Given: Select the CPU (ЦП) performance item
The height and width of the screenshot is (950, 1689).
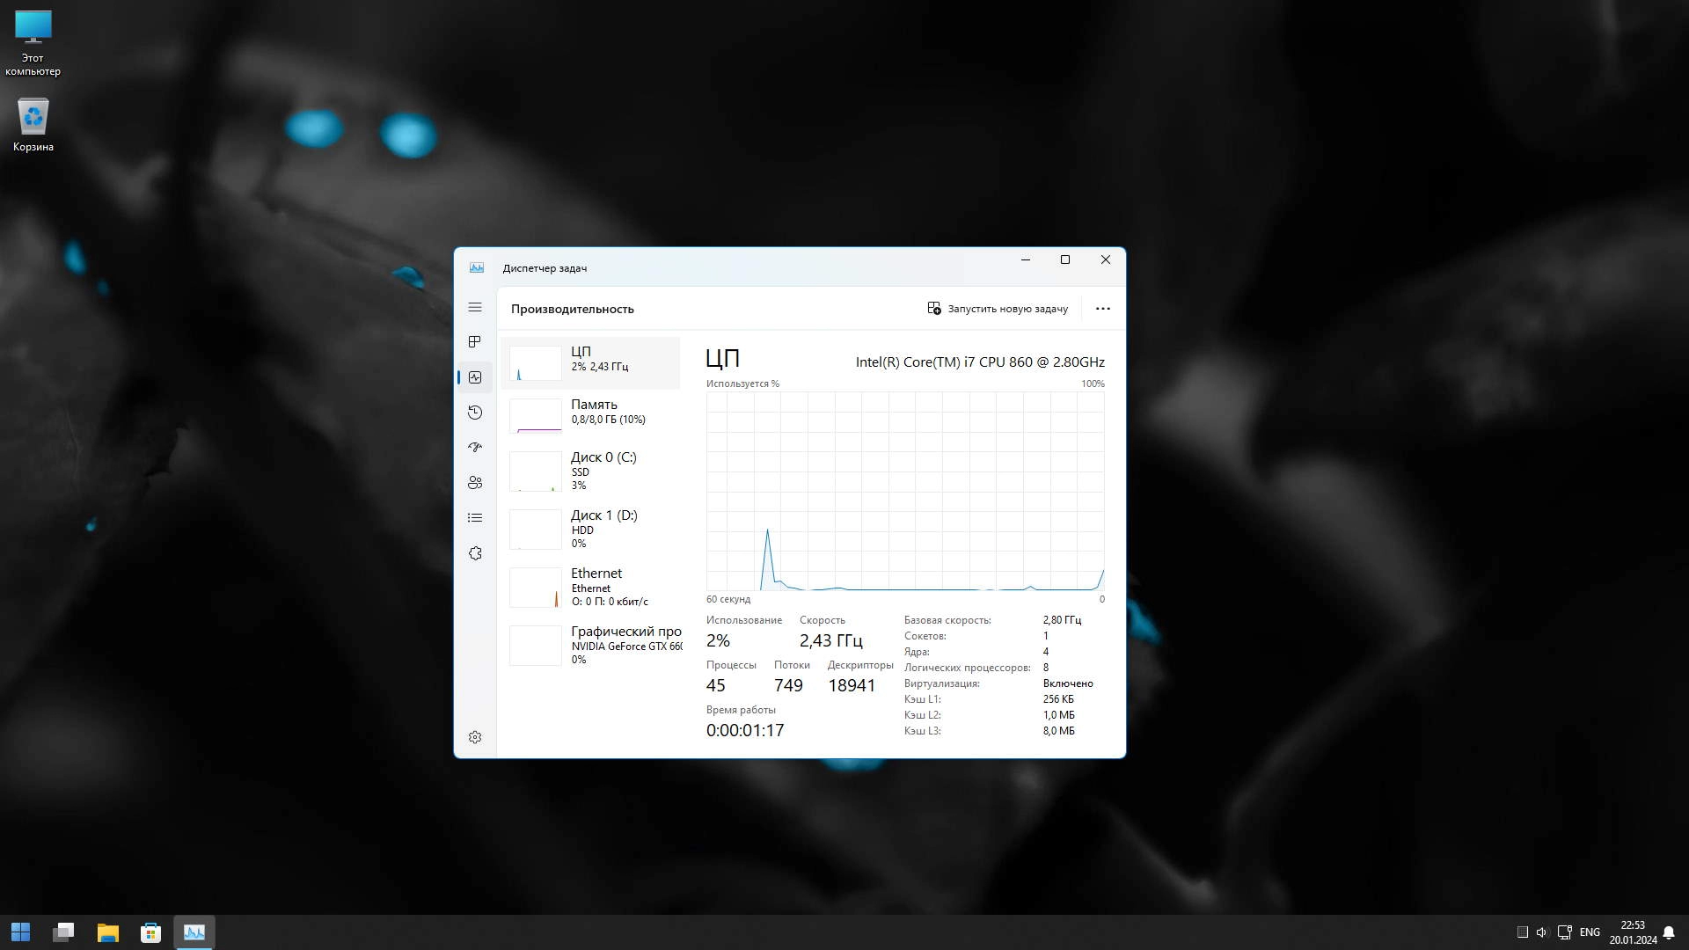Looking at the screenshot, I should (x=591, y=362).
